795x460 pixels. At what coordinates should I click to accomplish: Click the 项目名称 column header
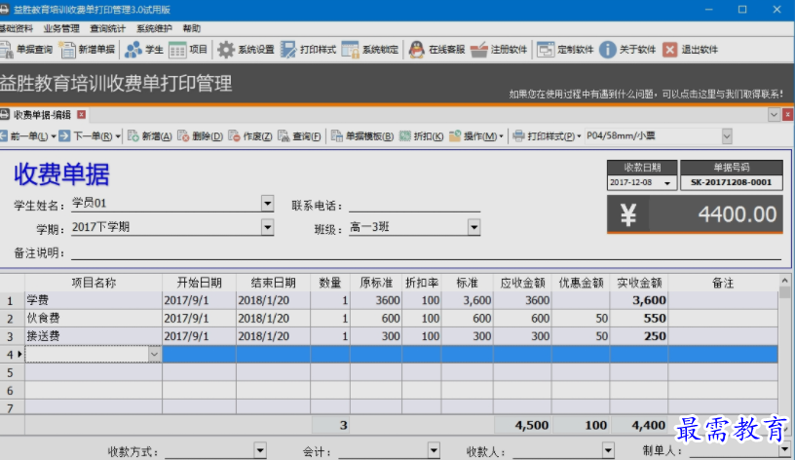coord(94,283)
